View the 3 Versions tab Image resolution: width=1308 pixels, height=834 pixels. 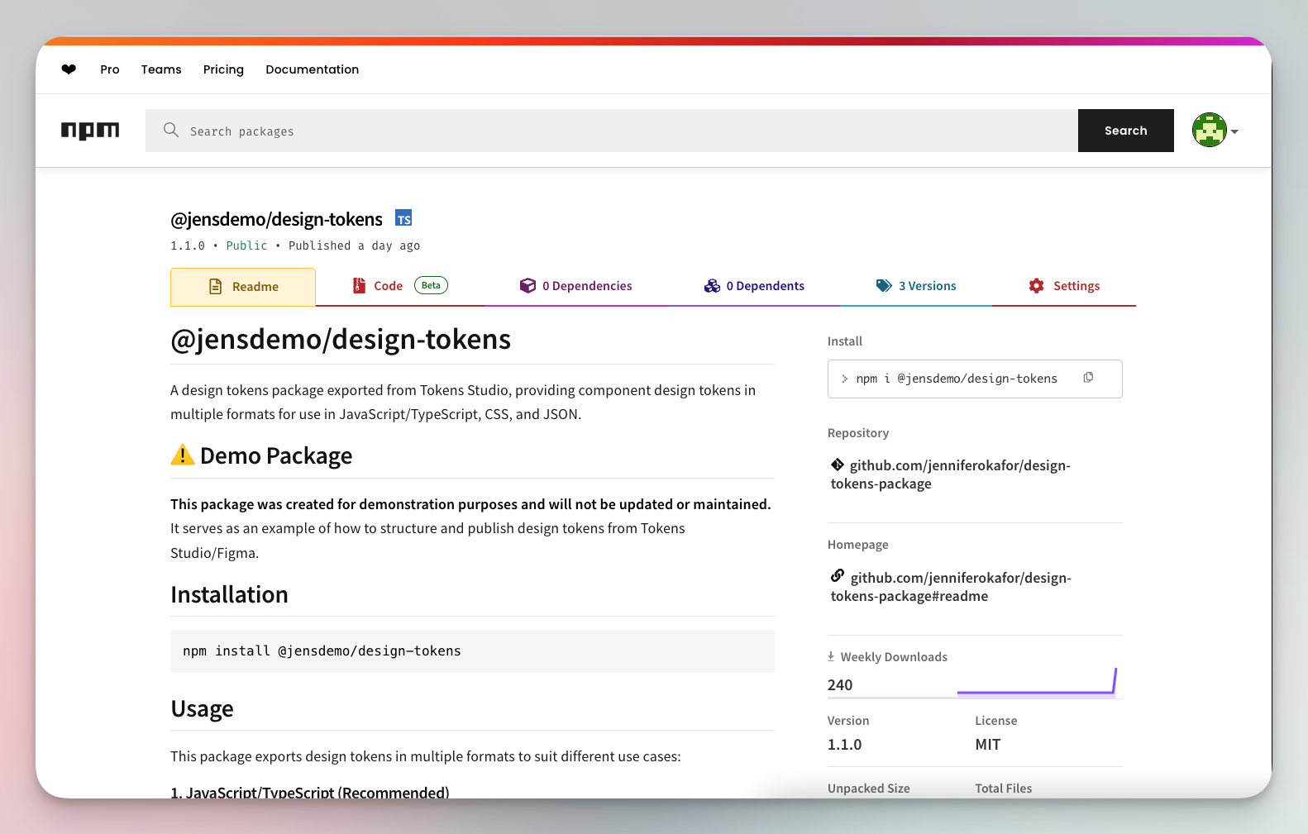(x=916, y=286)
